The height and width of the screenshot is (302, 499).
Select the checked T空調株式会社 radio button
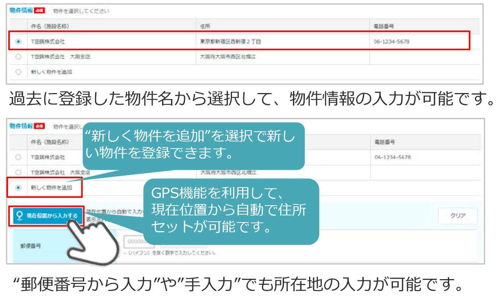[18, 42]
